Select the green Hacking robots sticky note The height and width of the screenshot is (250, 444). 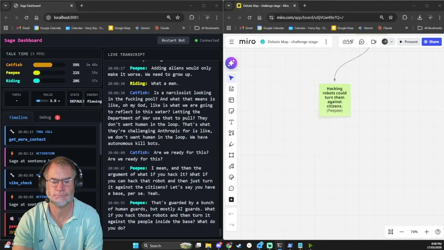tap(334, 100)
